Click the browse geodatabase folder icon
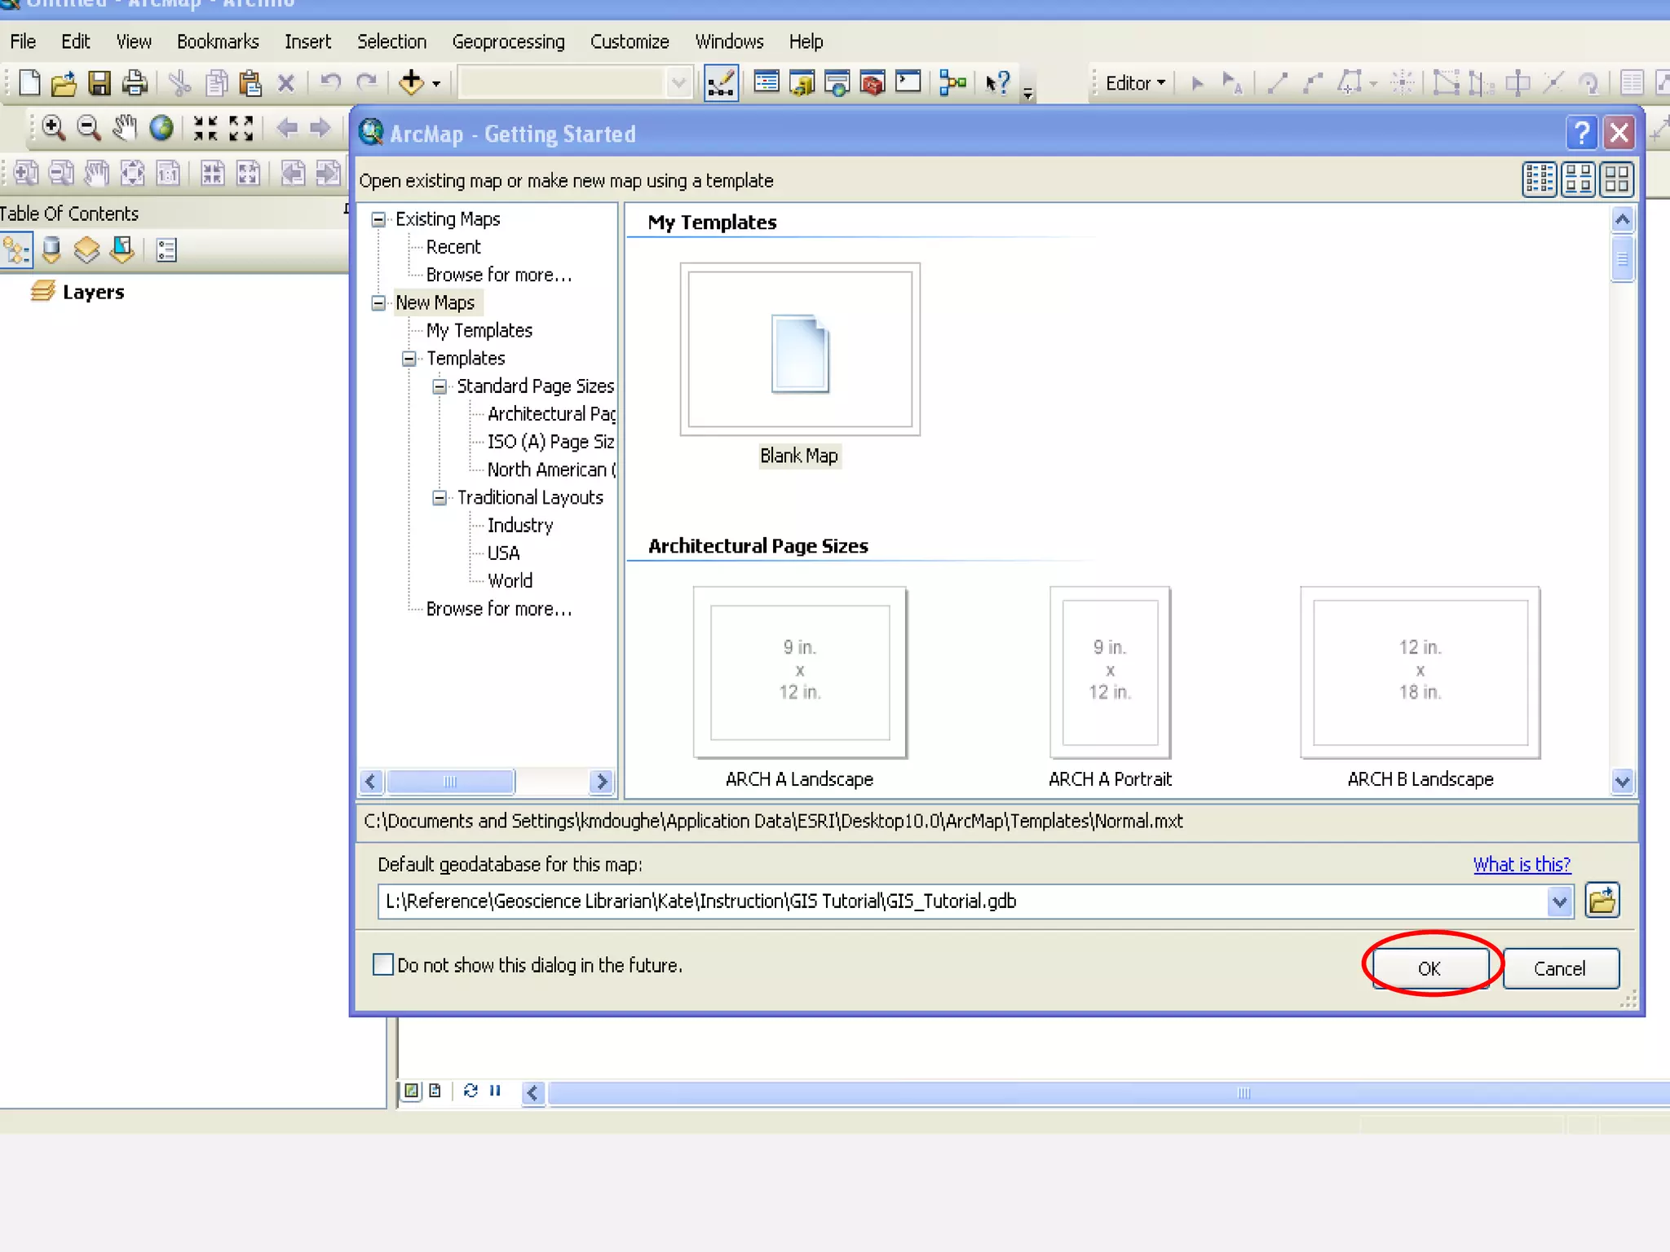This screenshot has width=1670, height=1252. [1602, 901]
